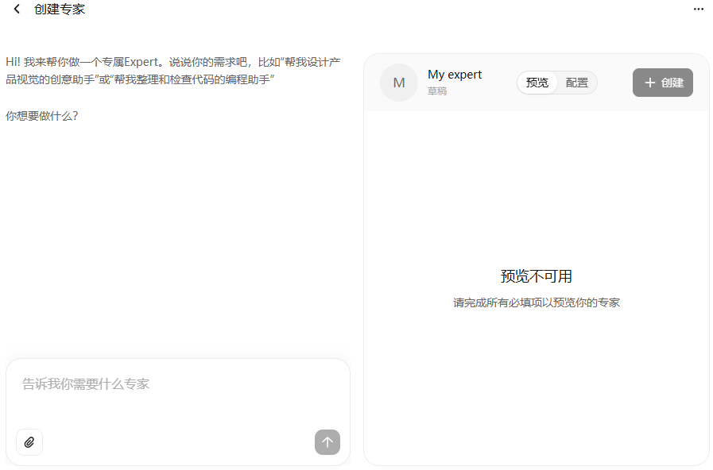Keep 预览 selected in the view toggle
Image resolution: width=713 pixels, height=470 pixels.
[537, 82]
